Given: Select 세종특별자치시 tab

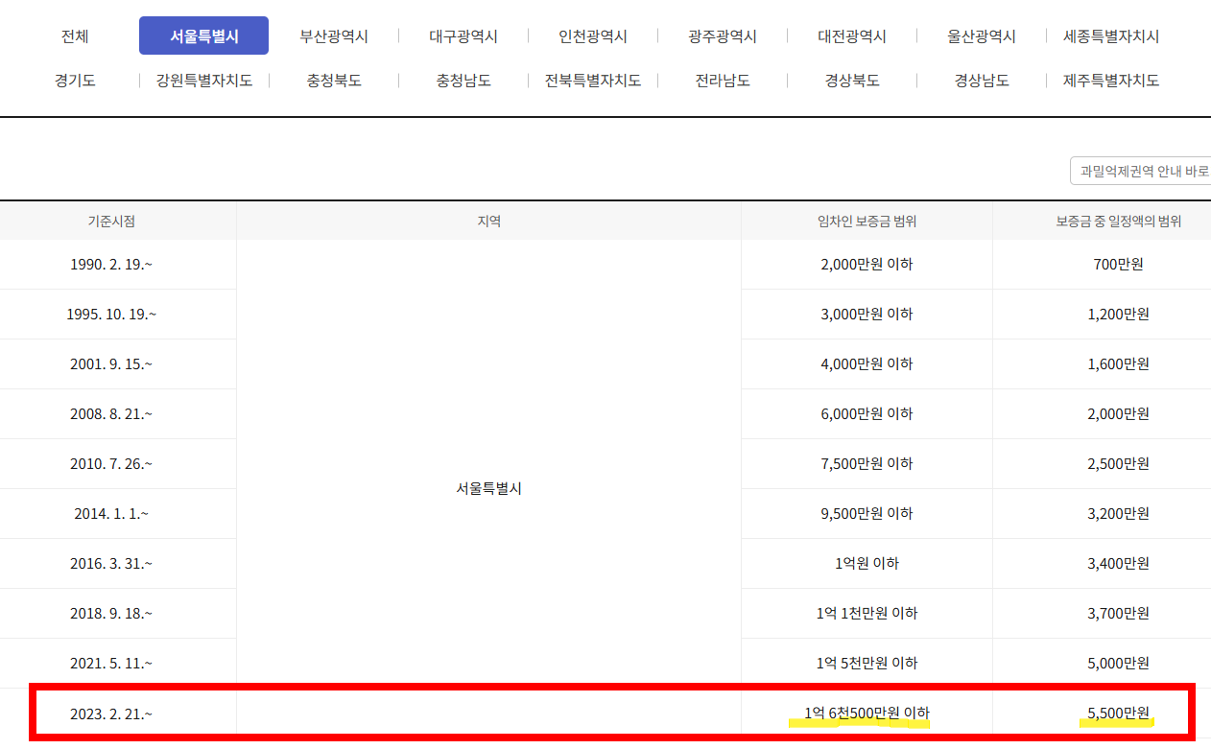Looking at the screenshot, I should 1111,36.
